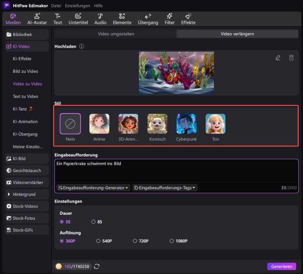
Task: Open the Einstellungen menu
Action: [x=77, y=6]
